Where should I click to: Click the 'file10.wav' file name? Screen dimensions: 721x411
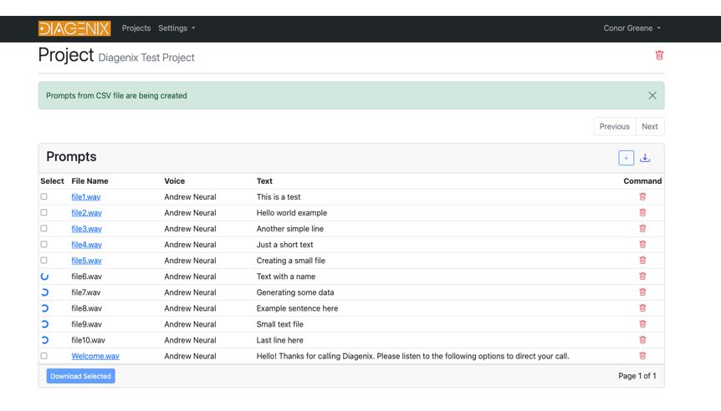89,340
